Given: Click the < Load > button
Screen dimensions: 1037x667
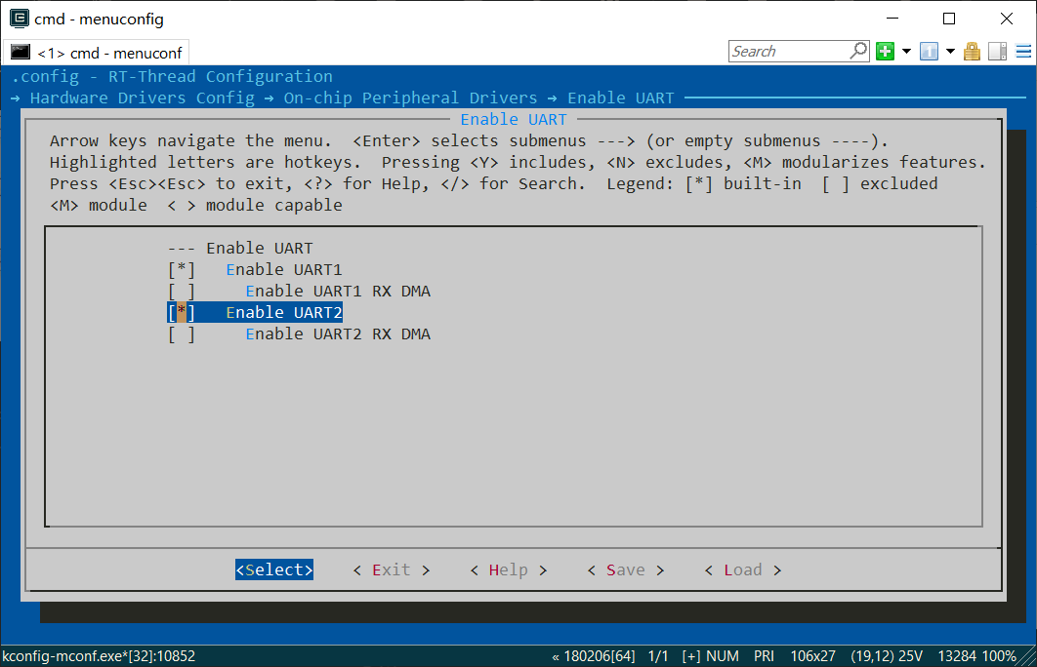Looking at the screenshot, I should coord(743,569).
